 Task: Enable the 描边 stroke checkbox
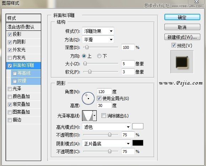[10, 120]
